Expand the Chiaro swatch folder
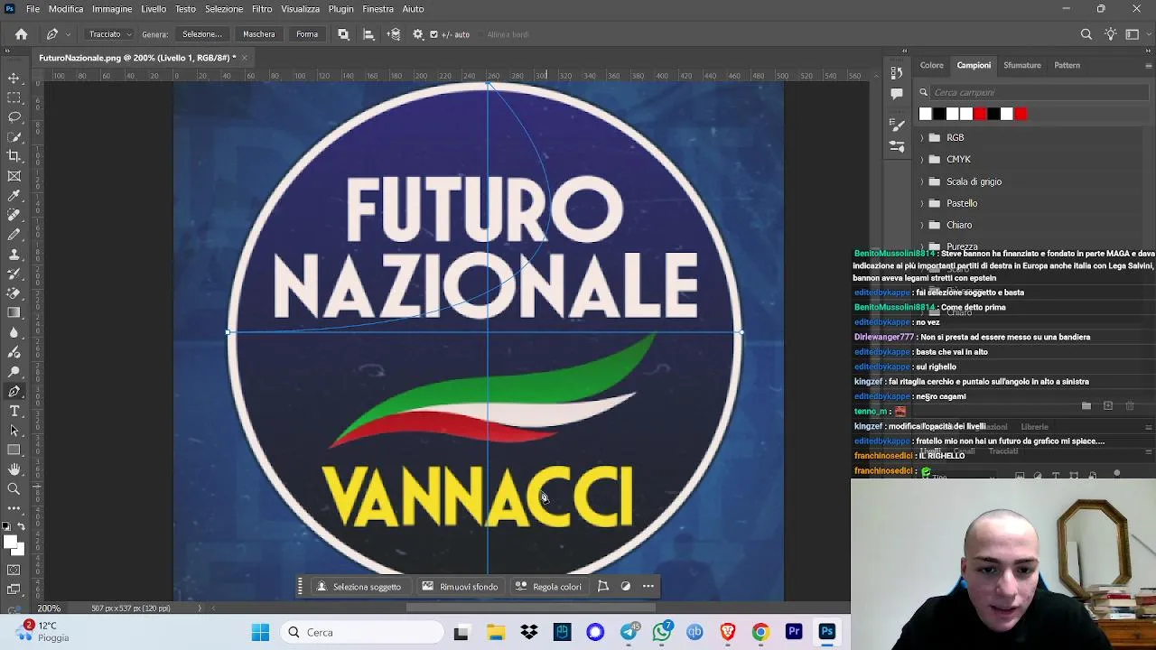 922,225
